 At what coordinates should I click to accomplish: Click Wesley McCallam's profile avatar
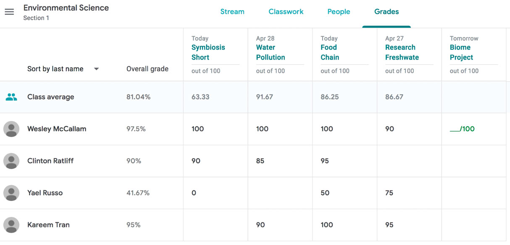click(11, 129)
